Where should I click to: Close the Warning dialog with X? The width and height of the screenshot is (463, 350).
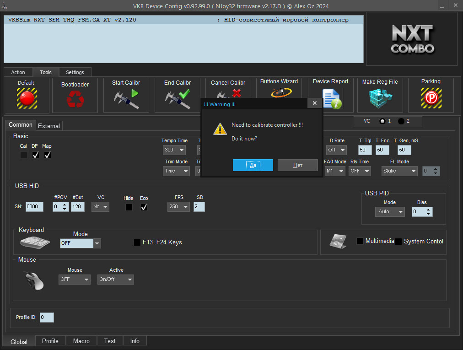point(315,103)
